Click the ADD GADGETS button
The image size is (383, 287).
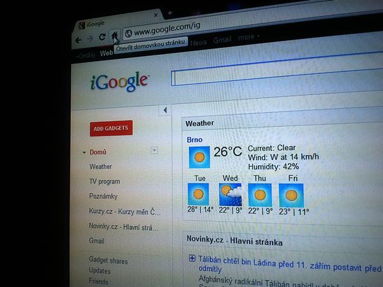(111, 128)
